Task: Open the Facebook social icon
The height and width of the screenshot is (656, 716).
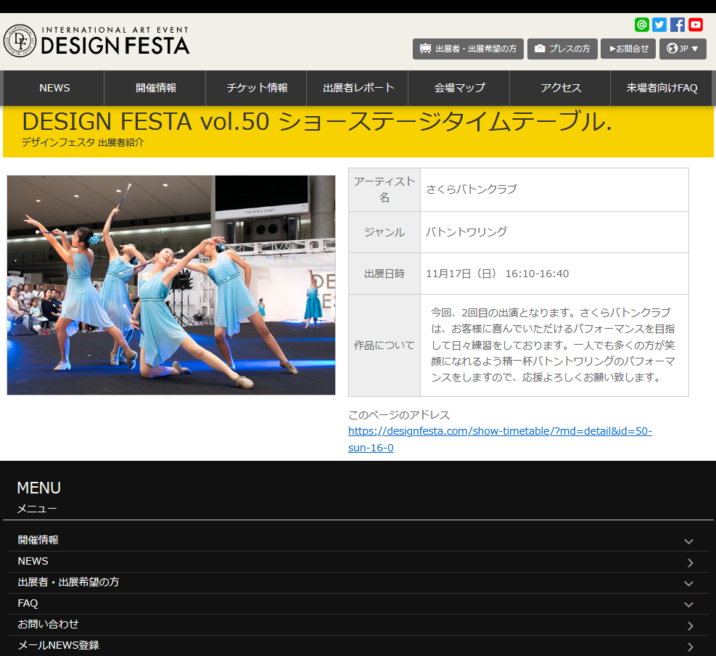Action: (678, 25)
